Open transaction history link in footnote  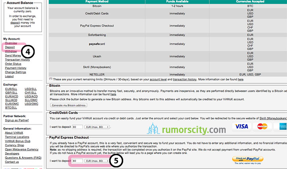tap(185, 80)
